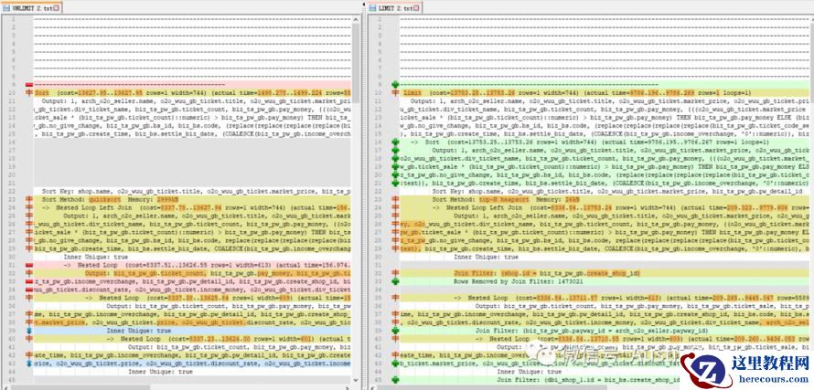Image resolution: width=814 pixels, height=390 pixels.
Task: Click the save icon on UNLIMIT 2.txt tab
Action: [x=6, y=6]
